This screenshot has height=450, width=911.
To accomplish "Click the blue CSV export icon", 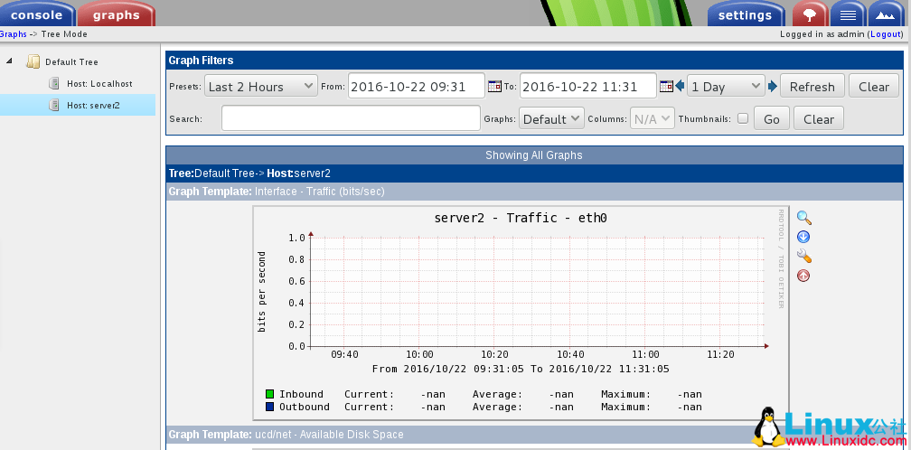I will [803, 237].
